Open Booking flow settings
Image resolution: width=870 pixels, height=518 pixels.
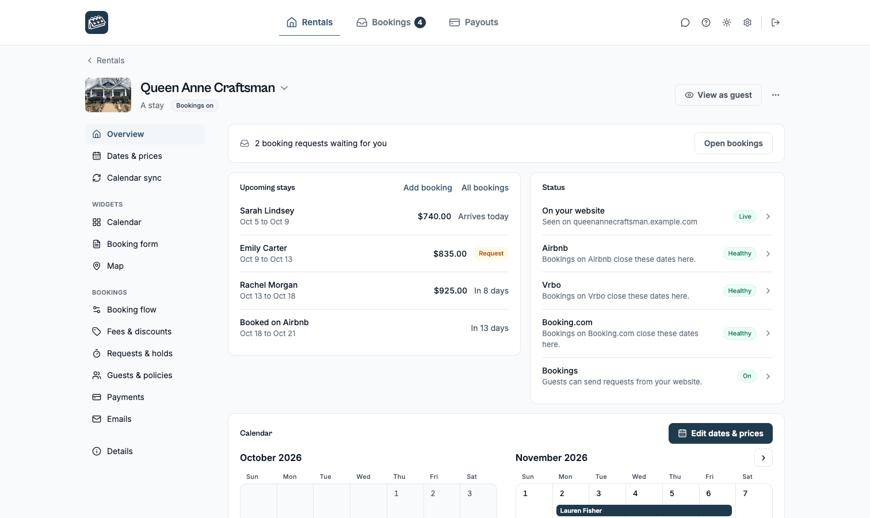[145, 310]
